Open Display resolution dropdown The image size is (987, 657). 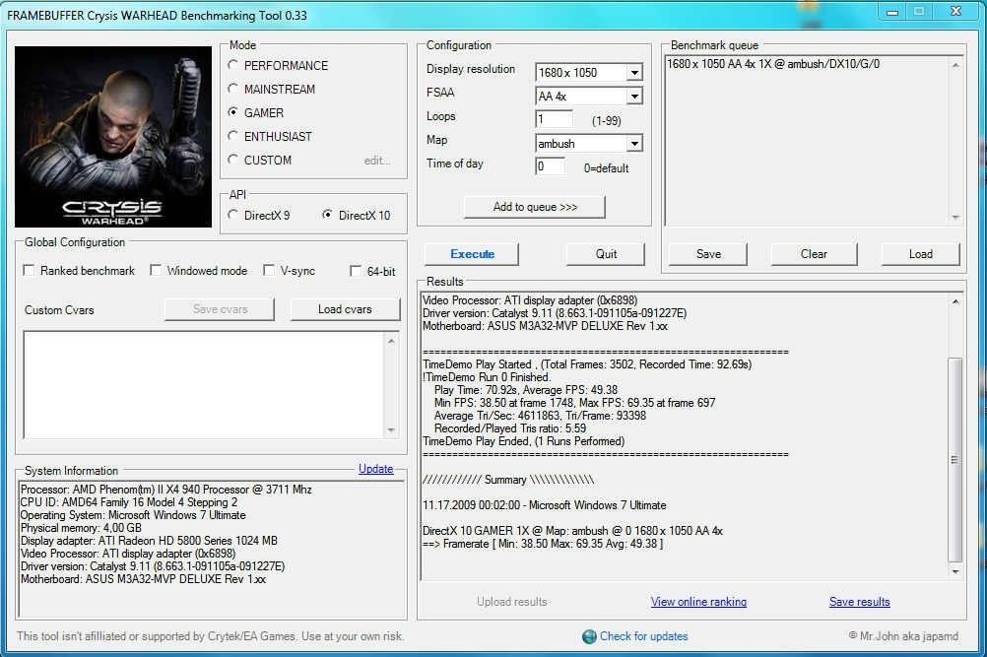click(x=634, y=72)
